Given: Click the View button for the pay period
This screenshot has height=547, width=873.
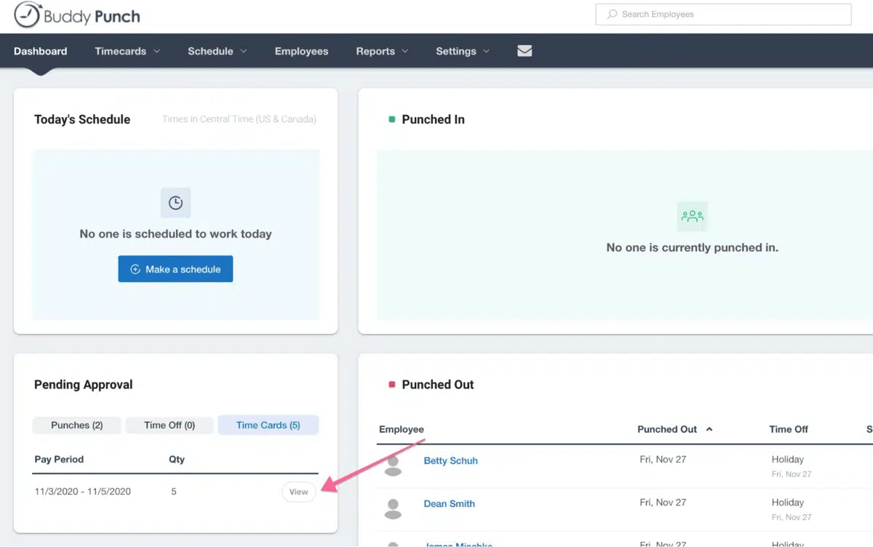Looking at the screenshot, I should 298,492.
